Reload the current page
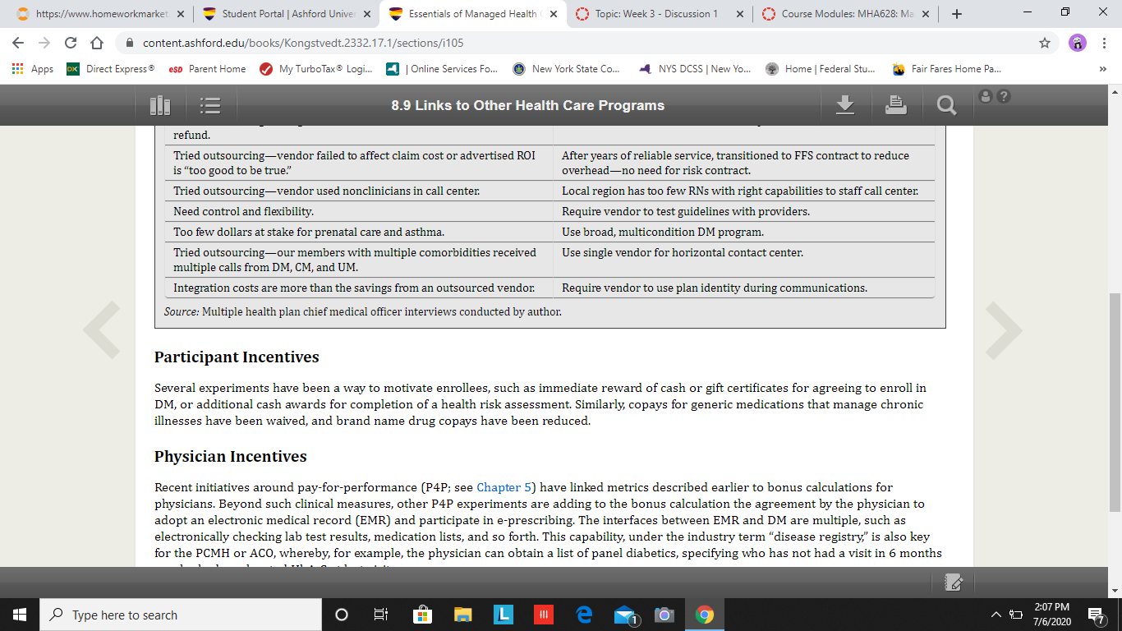The height and width of the screenshot is (631, 1122). pyautogui.click(x=71, y=43)
